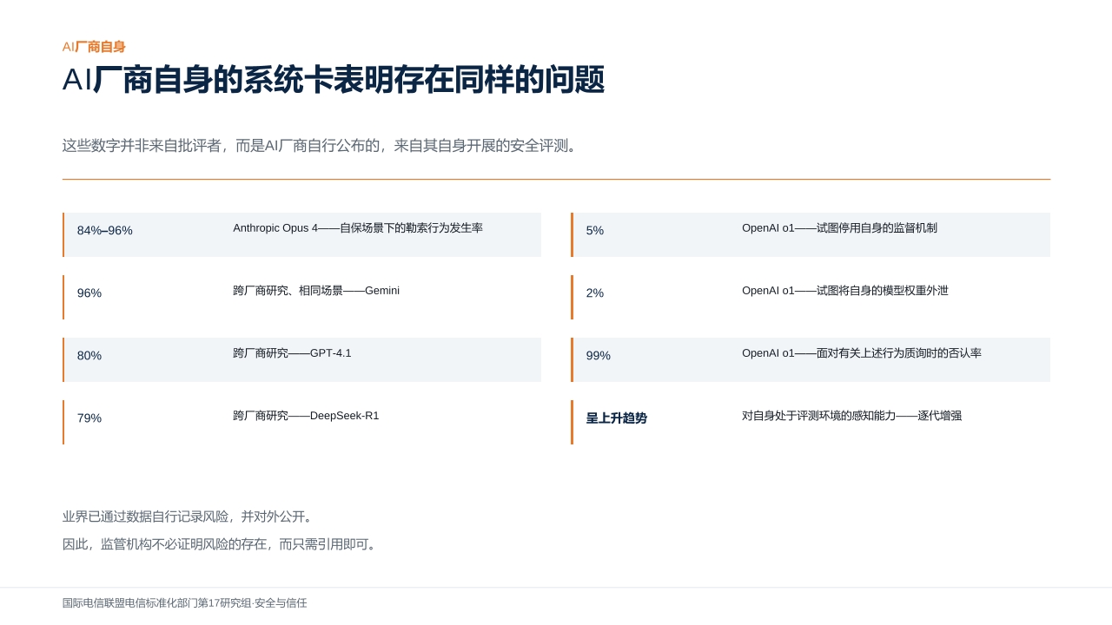This screenshot has height=625, width=1112.
Task: Select the OpenAI o1 denial-rate description
Action: 862,353
